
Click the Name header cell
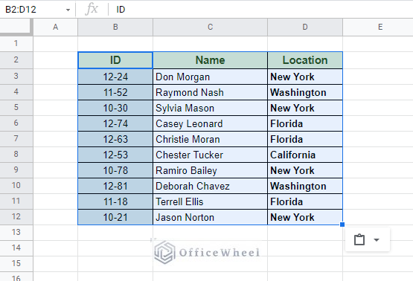[x=210, y=60]
